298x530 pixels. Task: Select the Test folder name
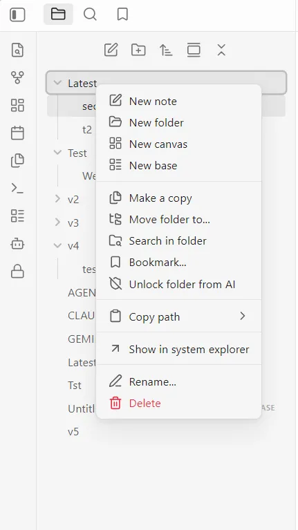click(77, 153)
